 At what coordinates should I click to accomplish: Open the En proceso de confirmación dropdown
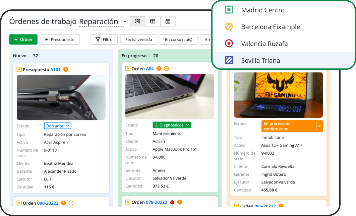292,126
